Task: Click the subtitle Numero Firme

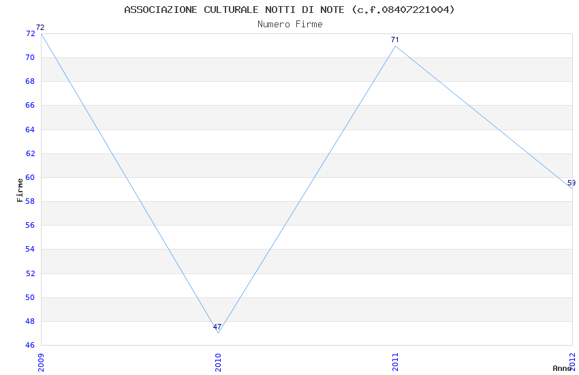Action: [290, 25]
